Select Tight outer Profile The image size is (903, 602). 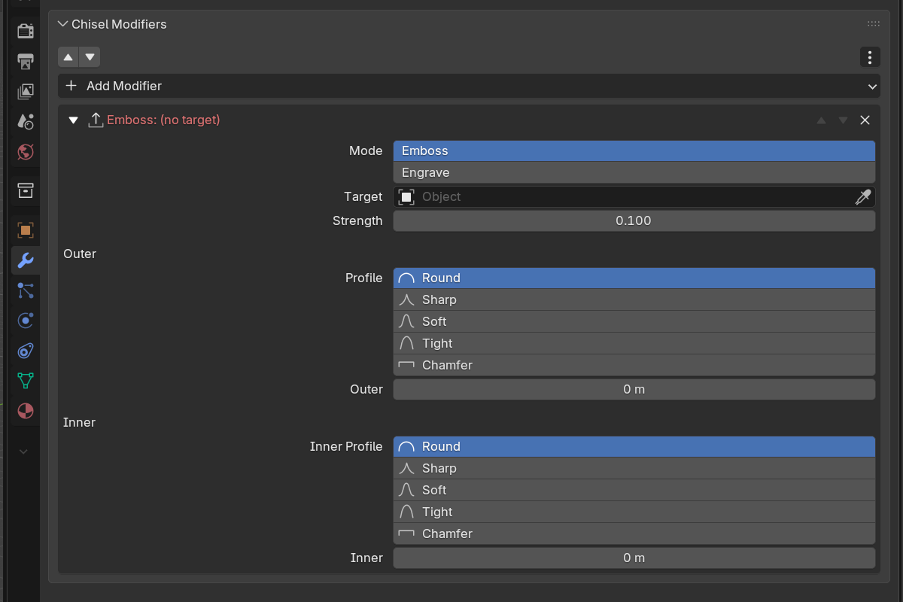point(634,343)
